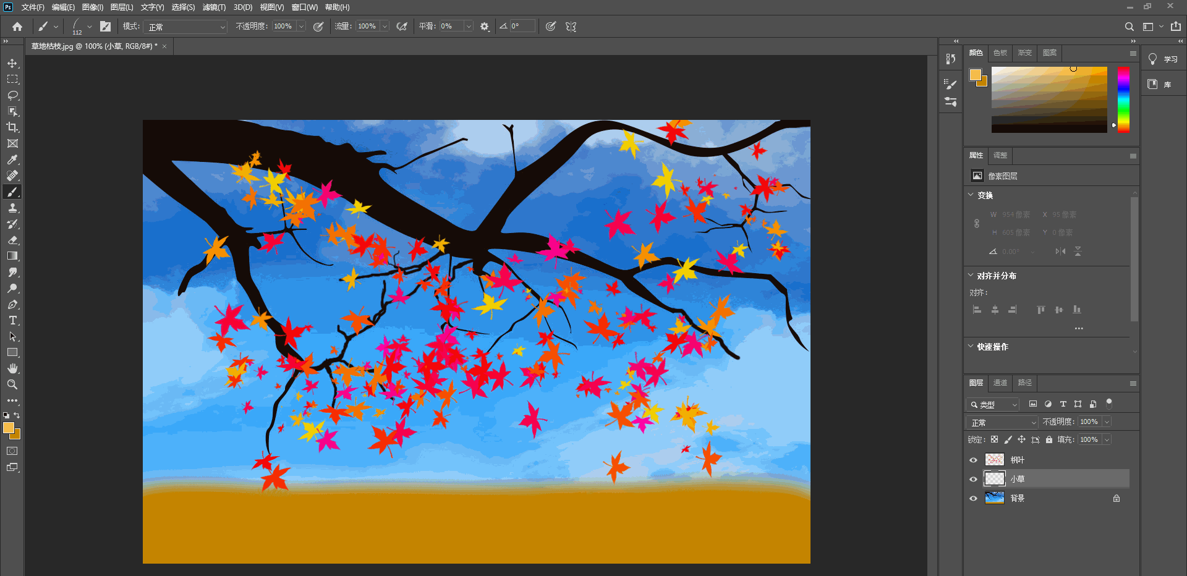This screenshot has height=576, width=1187.
Task: Select the Move tool
Action: pos(12,64)
